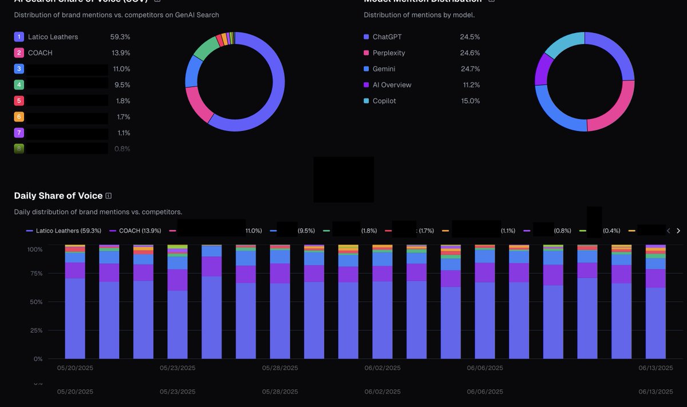Screen dimensions: 687x407
Task: Click the 13.9% value beside COACH in the list
Action: tap(121, 53)
